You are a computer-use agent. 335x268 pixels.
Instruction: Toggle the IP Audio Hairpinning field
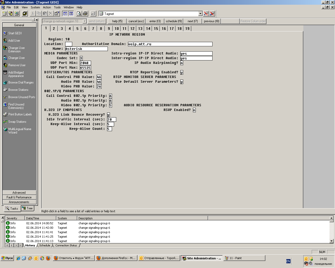coord(182,63)
